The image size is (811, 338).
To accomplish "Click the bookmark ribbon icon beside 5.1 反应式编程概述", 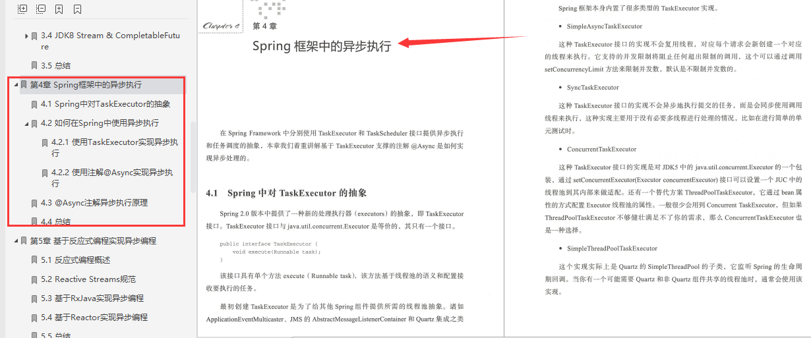I will 34,260.
